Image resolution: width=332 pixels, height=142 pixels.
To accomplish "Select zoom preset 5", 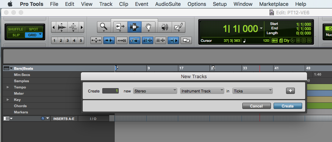I will (x=81, y=40).
